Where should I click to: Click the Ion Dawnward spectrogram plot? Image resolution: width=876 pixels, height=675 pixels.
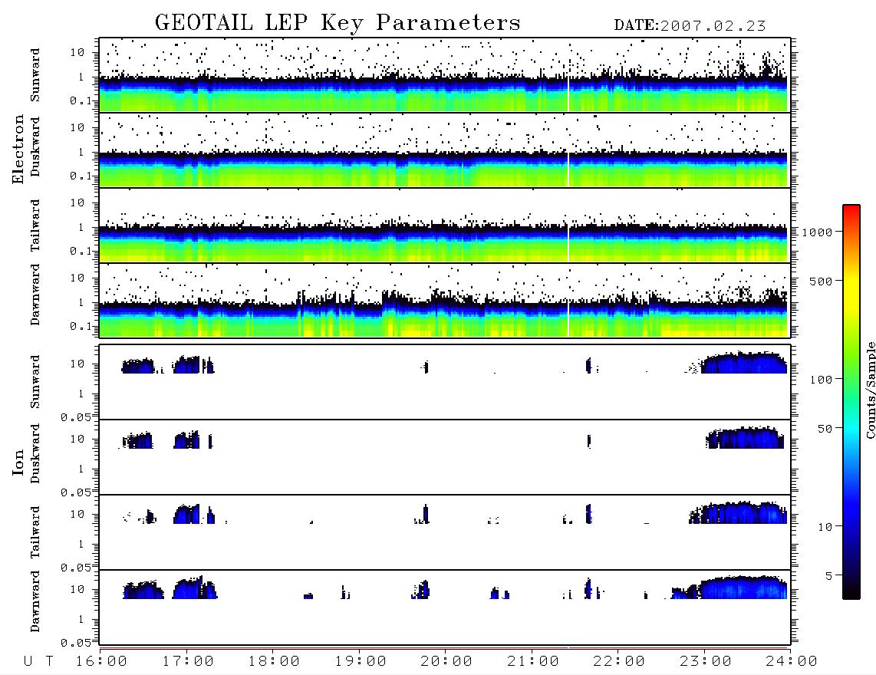[x=445, y=607]
